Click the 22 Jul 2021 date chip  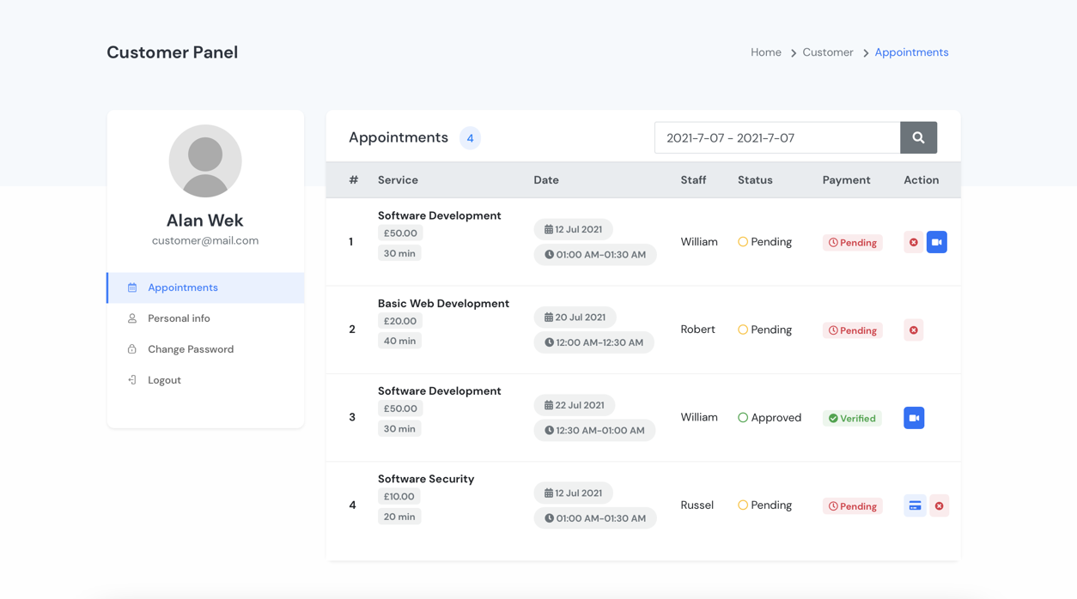[574, 405]
